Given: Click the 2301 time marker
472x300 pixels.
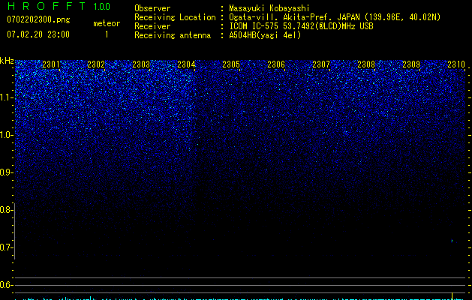Looking at the screenshot, I should click(51, 64).
